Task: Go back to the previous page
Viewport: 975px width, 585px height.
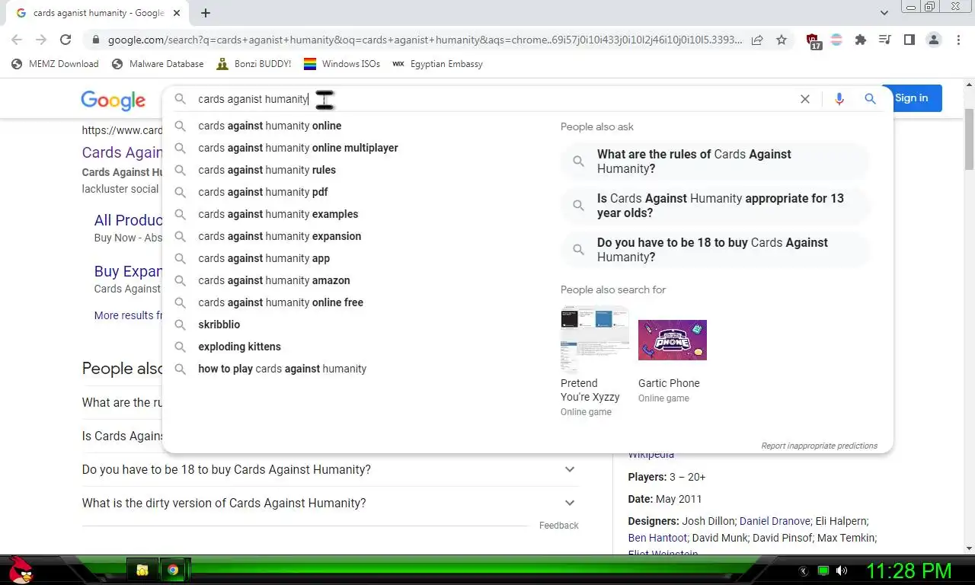Action: click(17, 40)
